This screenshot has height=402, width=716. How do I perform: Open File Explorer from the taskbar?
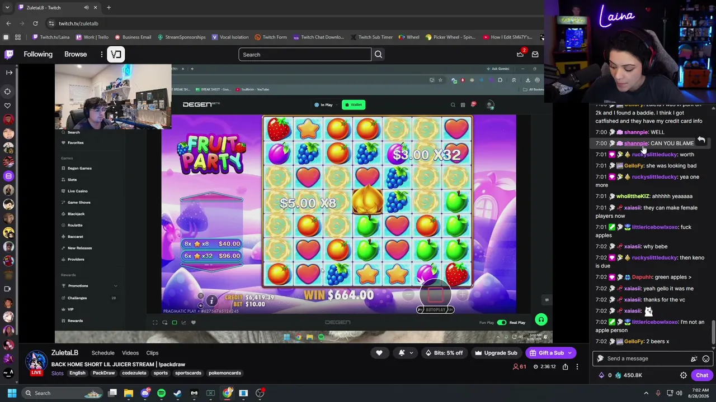[129, 393]
